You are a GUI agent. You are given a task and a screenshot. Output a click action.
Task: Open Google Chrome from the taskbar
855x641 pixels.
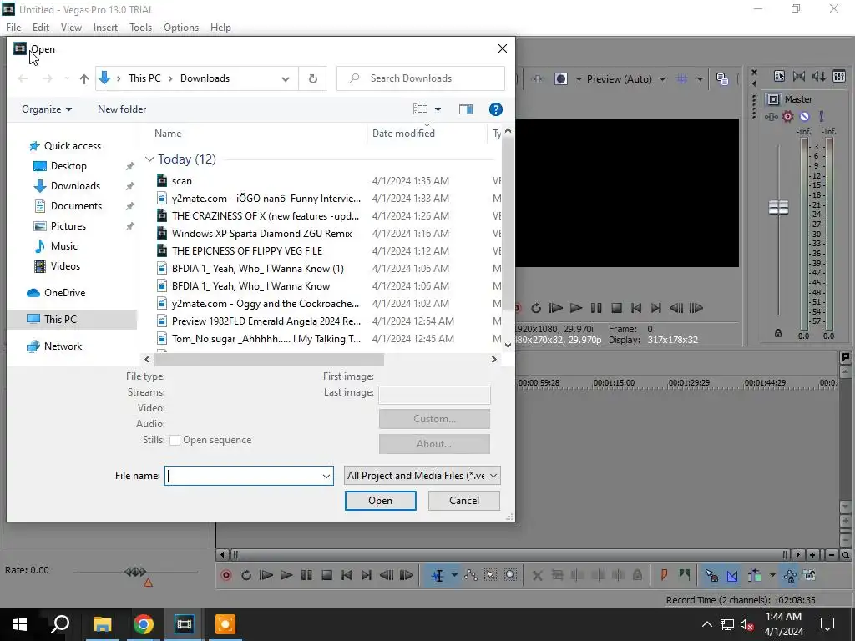[x=143, y=624]
